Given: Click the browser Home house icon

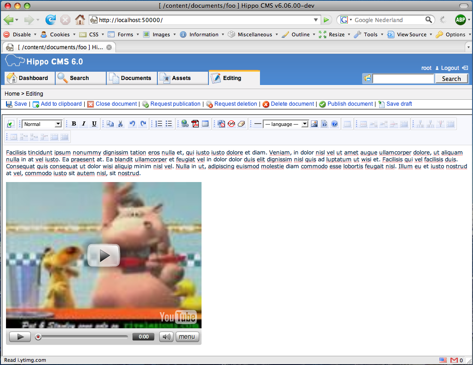Looking at the screenshot, I should click(80, 20).
